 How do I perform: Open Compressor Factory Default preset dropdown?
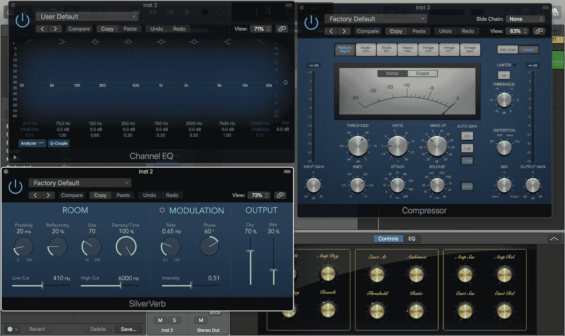point(376,19)
